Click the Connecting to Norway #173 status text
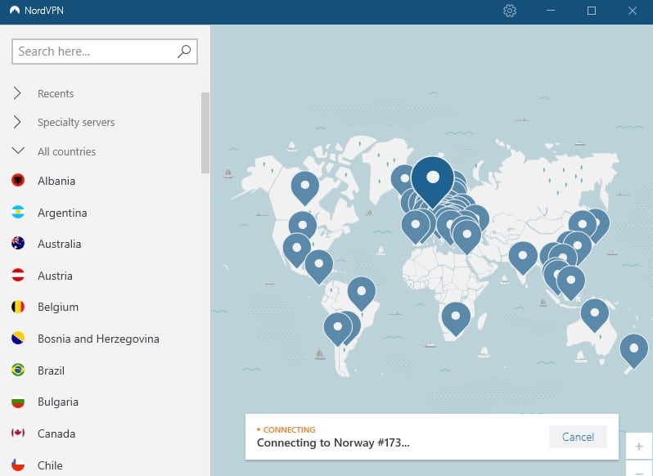This screenshot has width=653, height=476. 333,442
